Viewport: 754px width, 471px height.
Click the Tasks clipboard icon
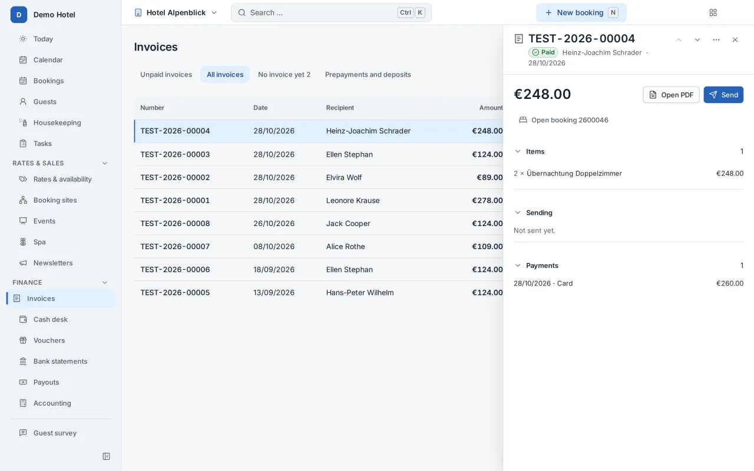[x=23, y=144]
